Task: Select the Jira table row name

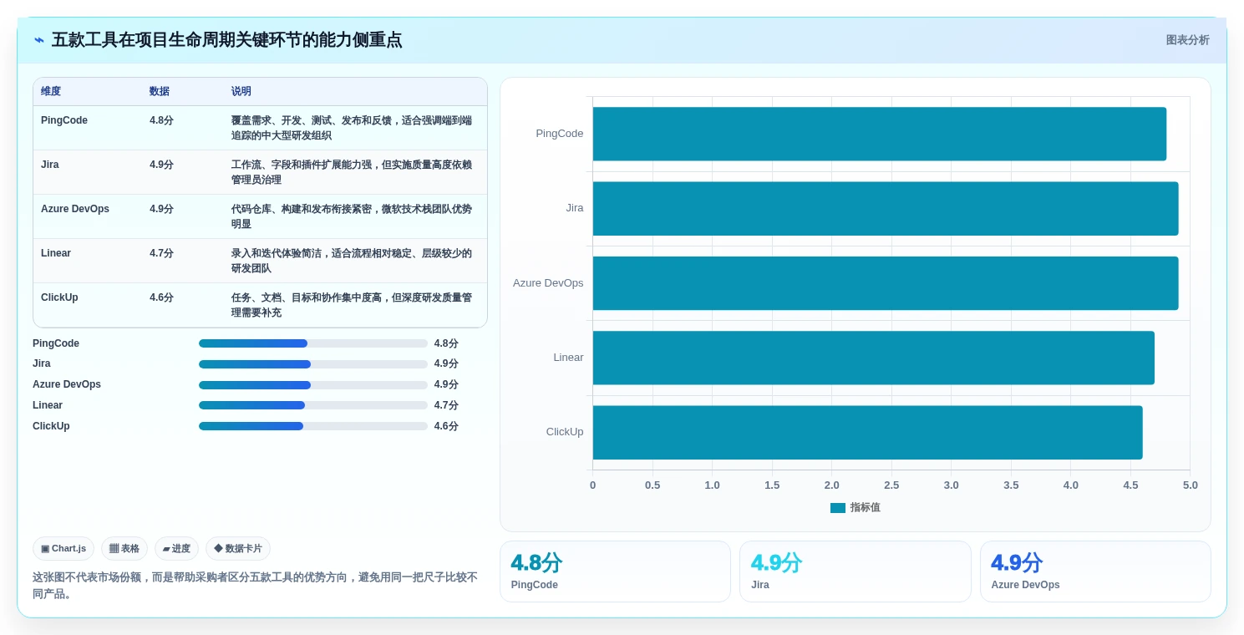Action: tap(50, 165)
